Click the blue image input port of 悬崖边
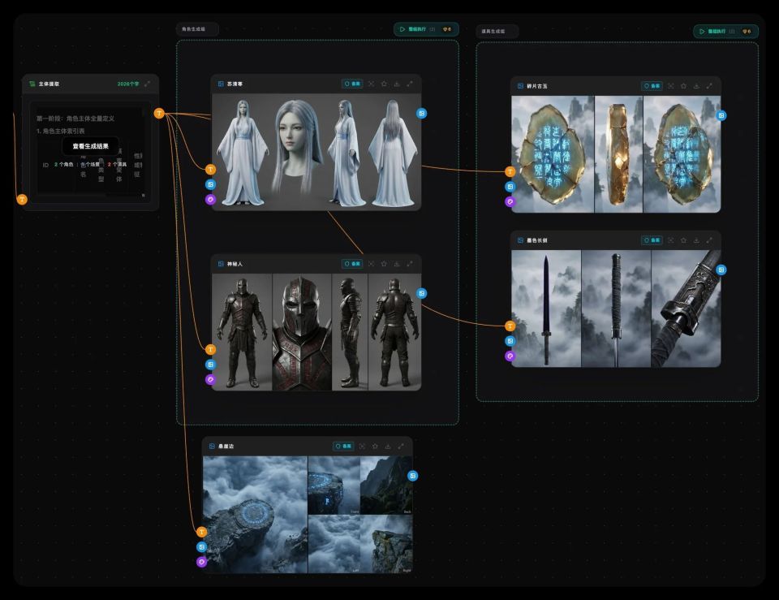Screen dimensions: 779x600 [x=202, y=546]
